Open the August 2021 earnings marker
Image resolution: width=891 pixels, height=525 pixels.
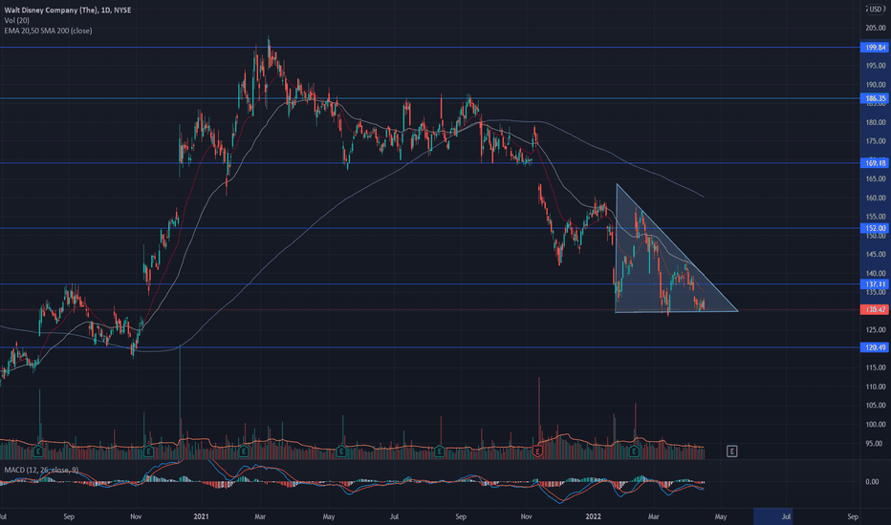pyautogui.click(x=439, y=451)
